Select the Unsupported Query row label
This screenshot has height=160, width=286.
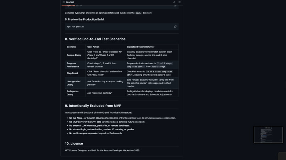click(x=73, y=83)
